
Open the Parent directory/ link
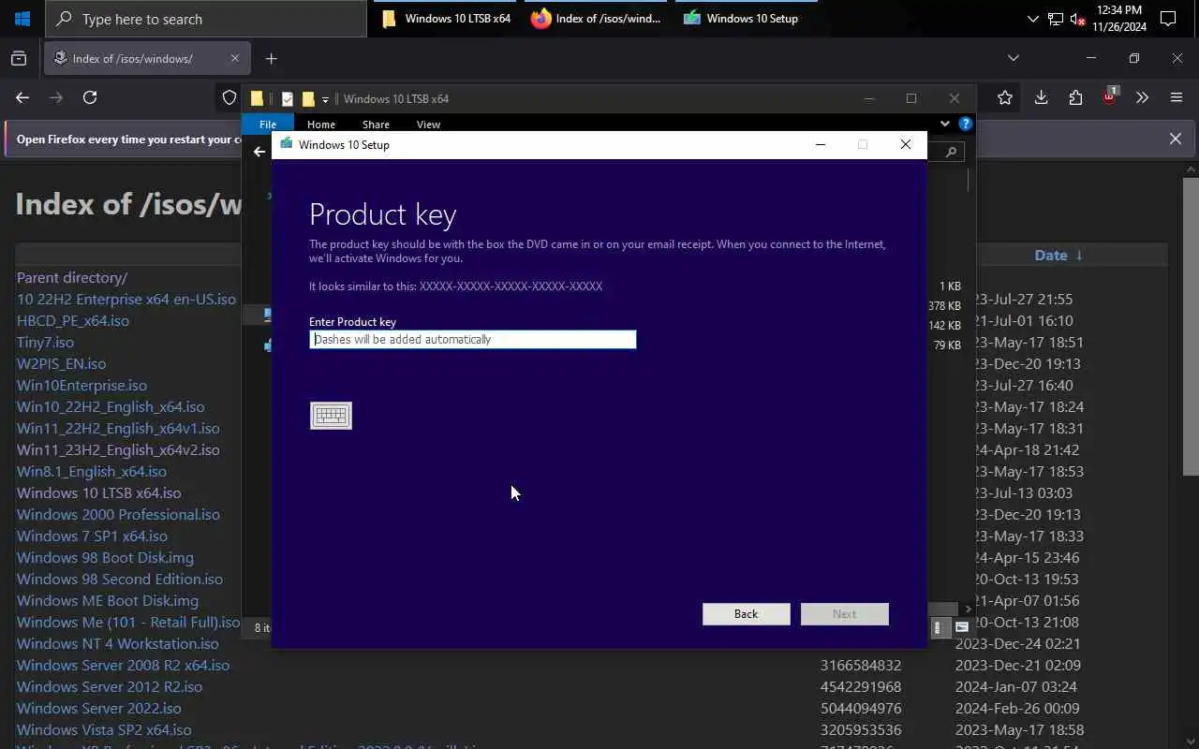[71, 277]
